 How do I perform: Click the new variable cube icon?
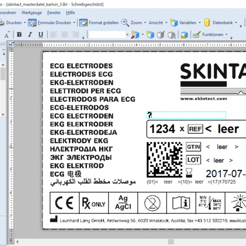(x=150, y=34)
